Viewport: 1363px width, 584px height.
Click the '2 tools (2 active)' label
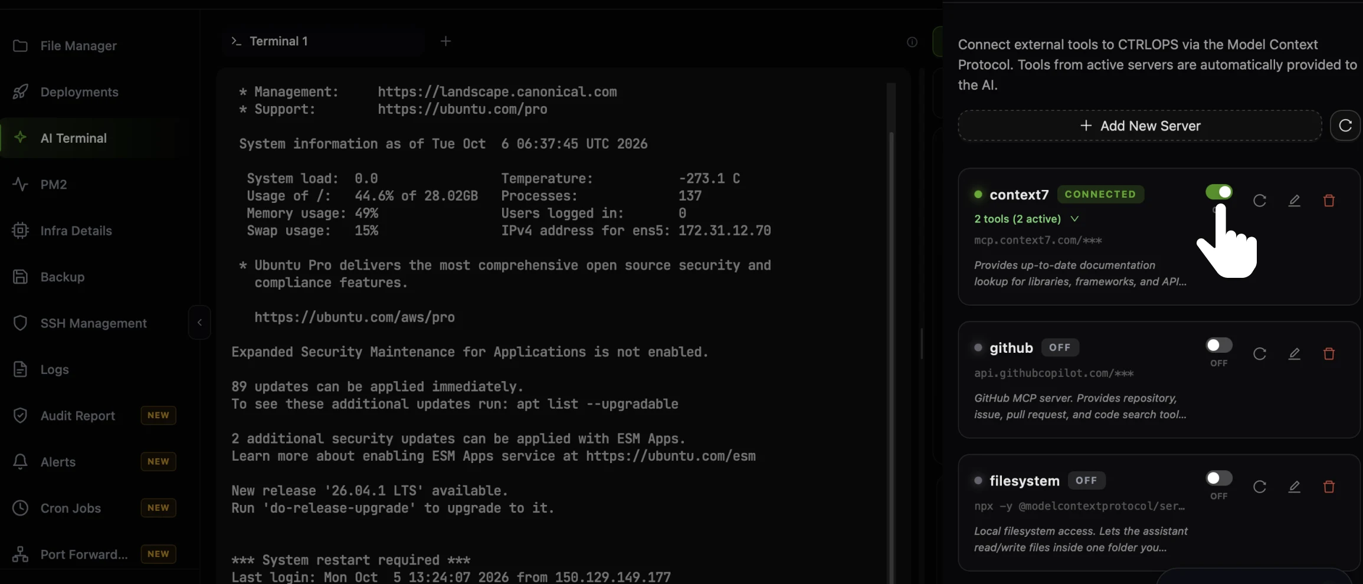click(1018, 219)
